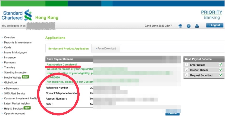Click the Priority Banking logo
The width and height of the screenshot is (225, 116).
(x=211, y=15)
